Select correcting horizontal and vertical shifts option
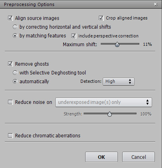The image size is (162, 168). click(x=15, y=27)
